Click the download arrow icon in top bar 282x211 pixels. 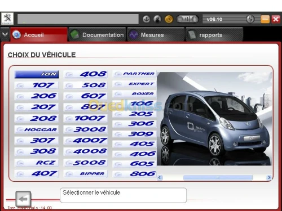[x=146, y=19]
